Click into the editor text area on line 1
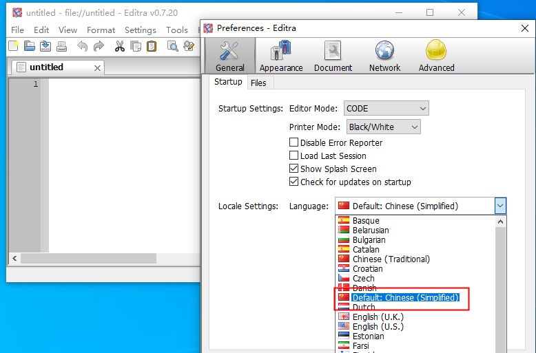Image resolution: width=536 pixels, height=353 pixels. [x=124, y=84]
